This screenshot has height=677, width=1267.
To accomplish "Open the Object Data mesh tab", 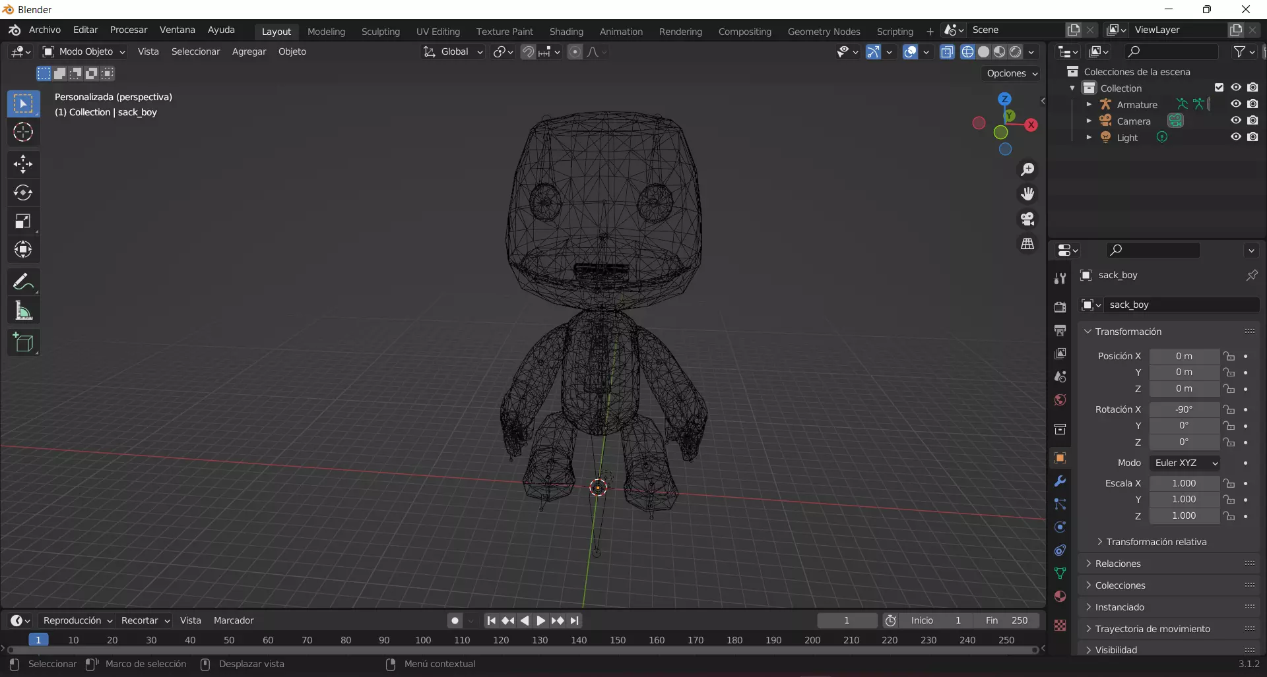I will pyautogui.click(x=1060, y=574).
